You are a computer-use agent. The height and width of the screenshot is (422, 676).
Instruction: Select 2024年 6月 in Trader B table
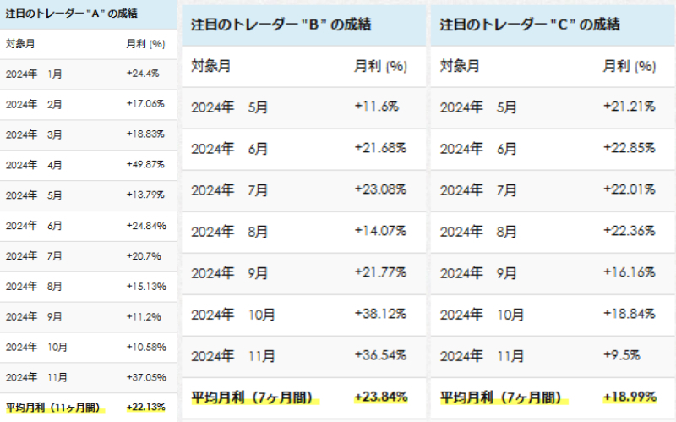[x=229, y=149]
